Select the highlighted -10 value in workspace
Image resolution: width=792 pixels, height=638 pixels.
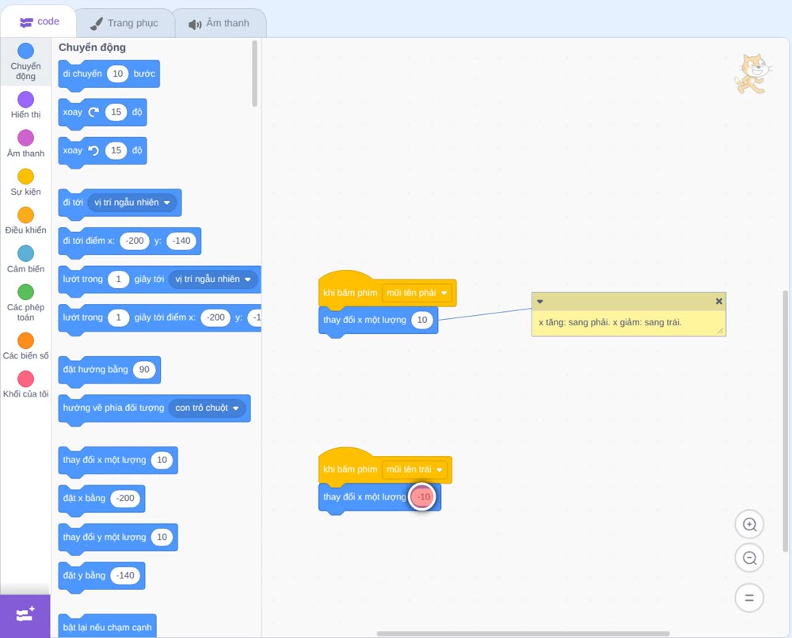tap(423, 497)
